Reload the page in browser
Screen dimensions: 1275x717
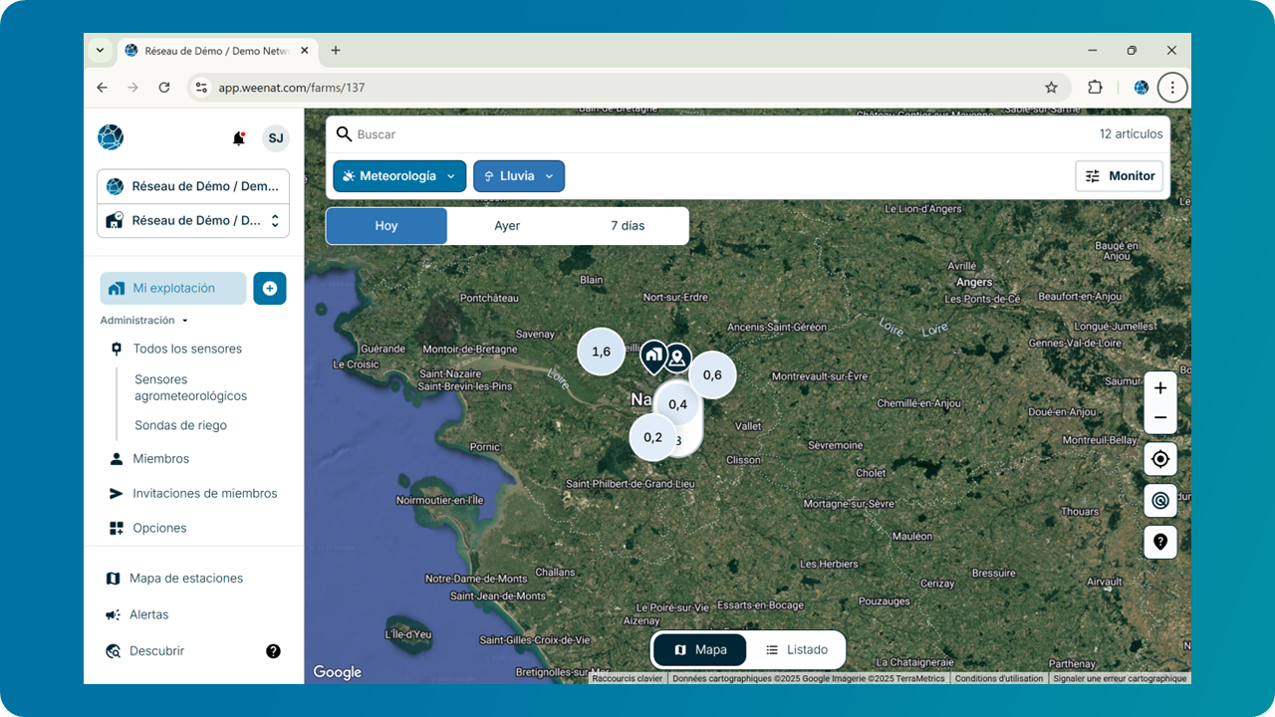tap(164, 88)
